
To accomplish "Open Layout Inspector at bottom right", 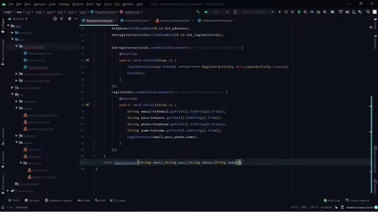I will [357, 200].
